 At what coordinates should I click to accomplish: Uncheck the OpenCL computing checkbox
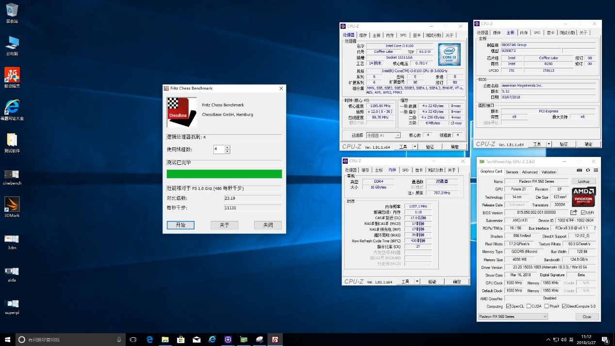[508, 306]
